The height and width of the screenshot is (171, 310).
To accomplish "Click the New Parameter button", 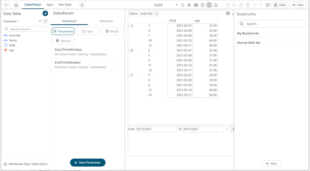I will pyautogui.click(x=88, y=162).
